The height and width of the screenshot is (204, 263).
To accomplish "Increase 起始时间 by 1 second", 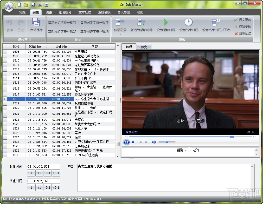I will pyautogui.click(x=39, y=173).
